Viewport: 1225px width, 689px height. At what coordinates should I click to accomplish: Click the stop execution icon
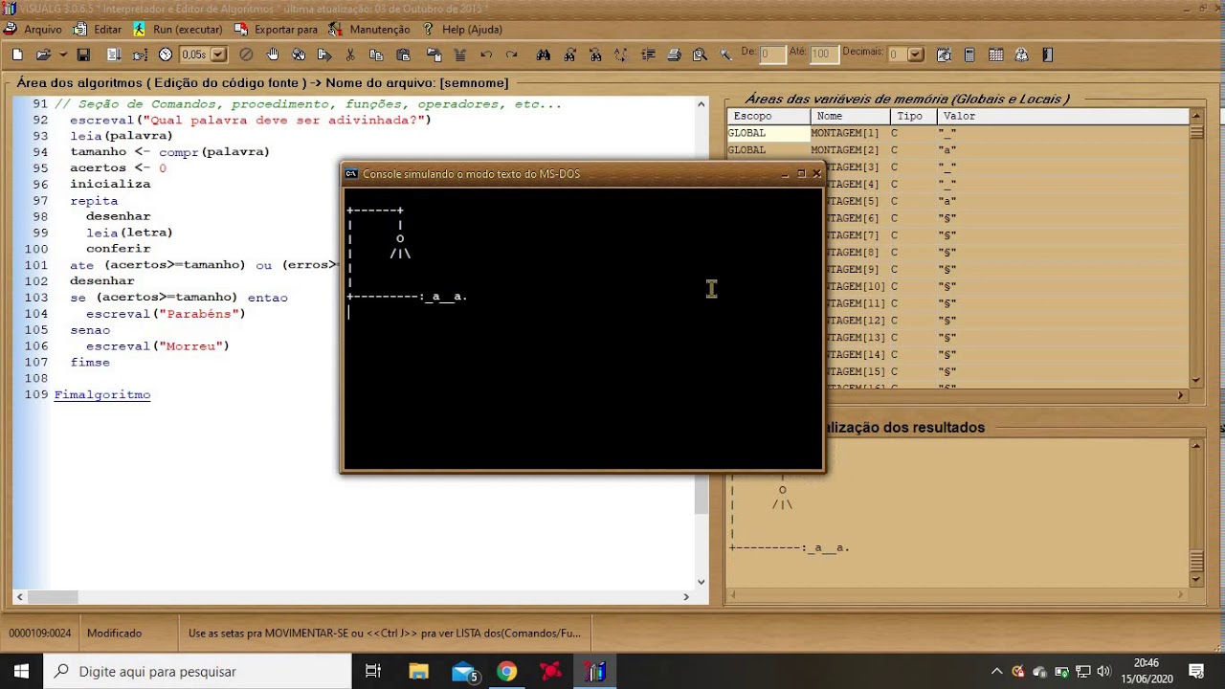[246, 55]
